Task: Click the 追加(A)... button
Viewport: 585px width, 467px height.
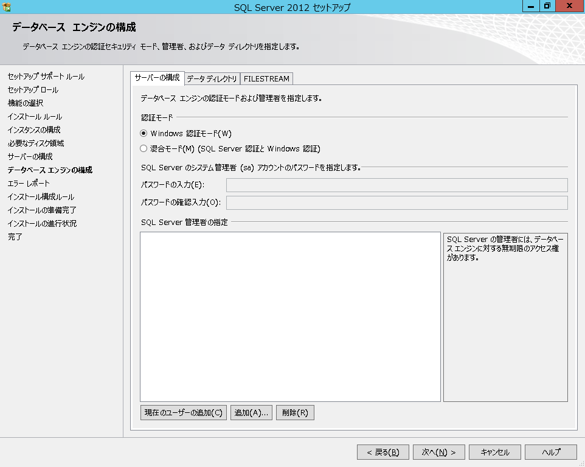Action: (x=252, y=412)
